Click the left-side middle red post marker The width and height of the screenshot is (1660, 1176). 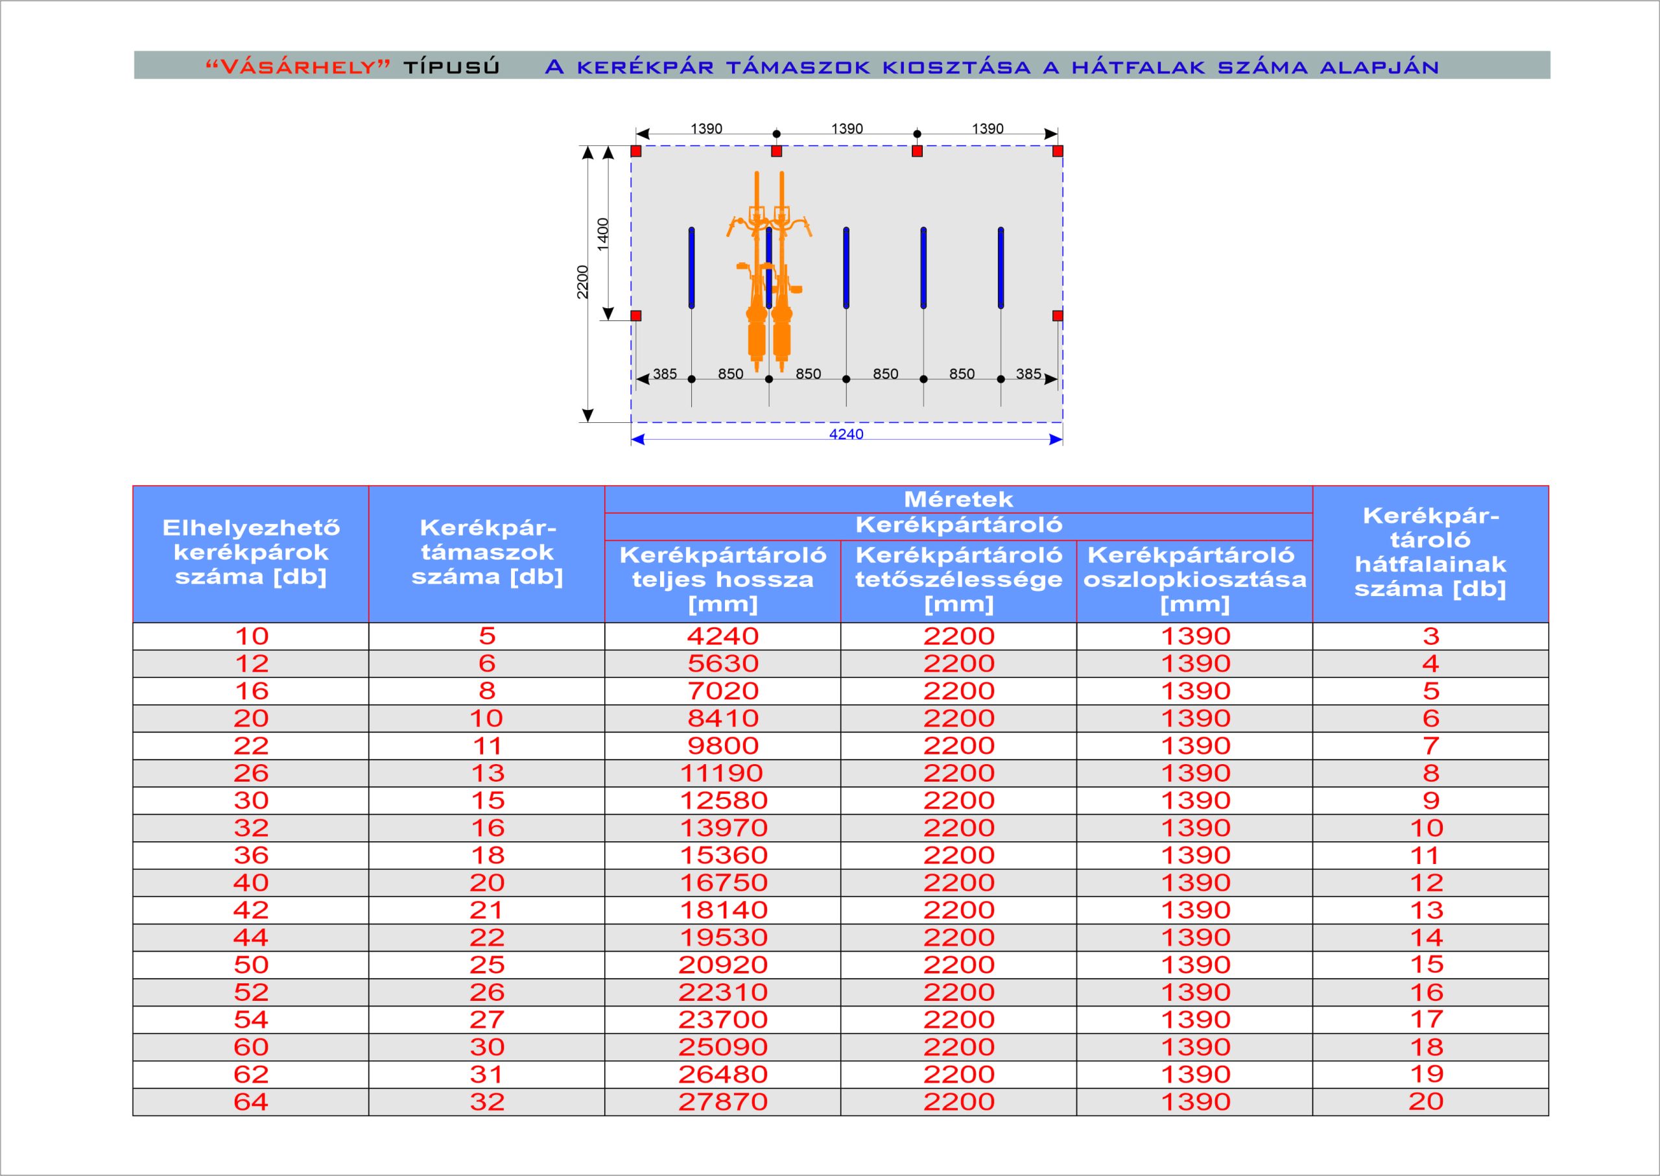635,316
